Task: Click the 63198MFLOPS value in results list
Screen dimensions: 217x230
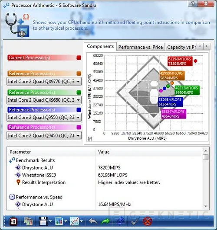Action: (x=112, y=175)
